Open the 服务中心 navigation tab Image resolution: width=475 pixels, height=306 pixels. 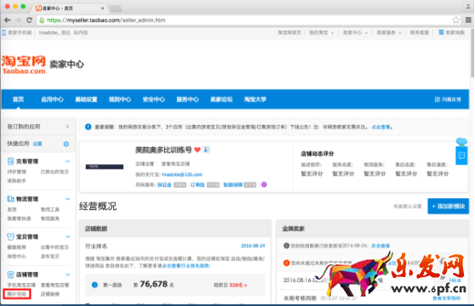[187, 99]
